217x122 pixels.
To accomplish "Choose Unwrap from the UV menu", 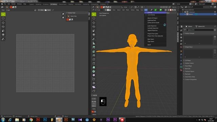I will (155, 13).
